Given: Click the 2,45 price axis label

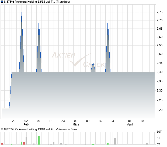Looking at the screenshot, I should click(x=159, y=63).
